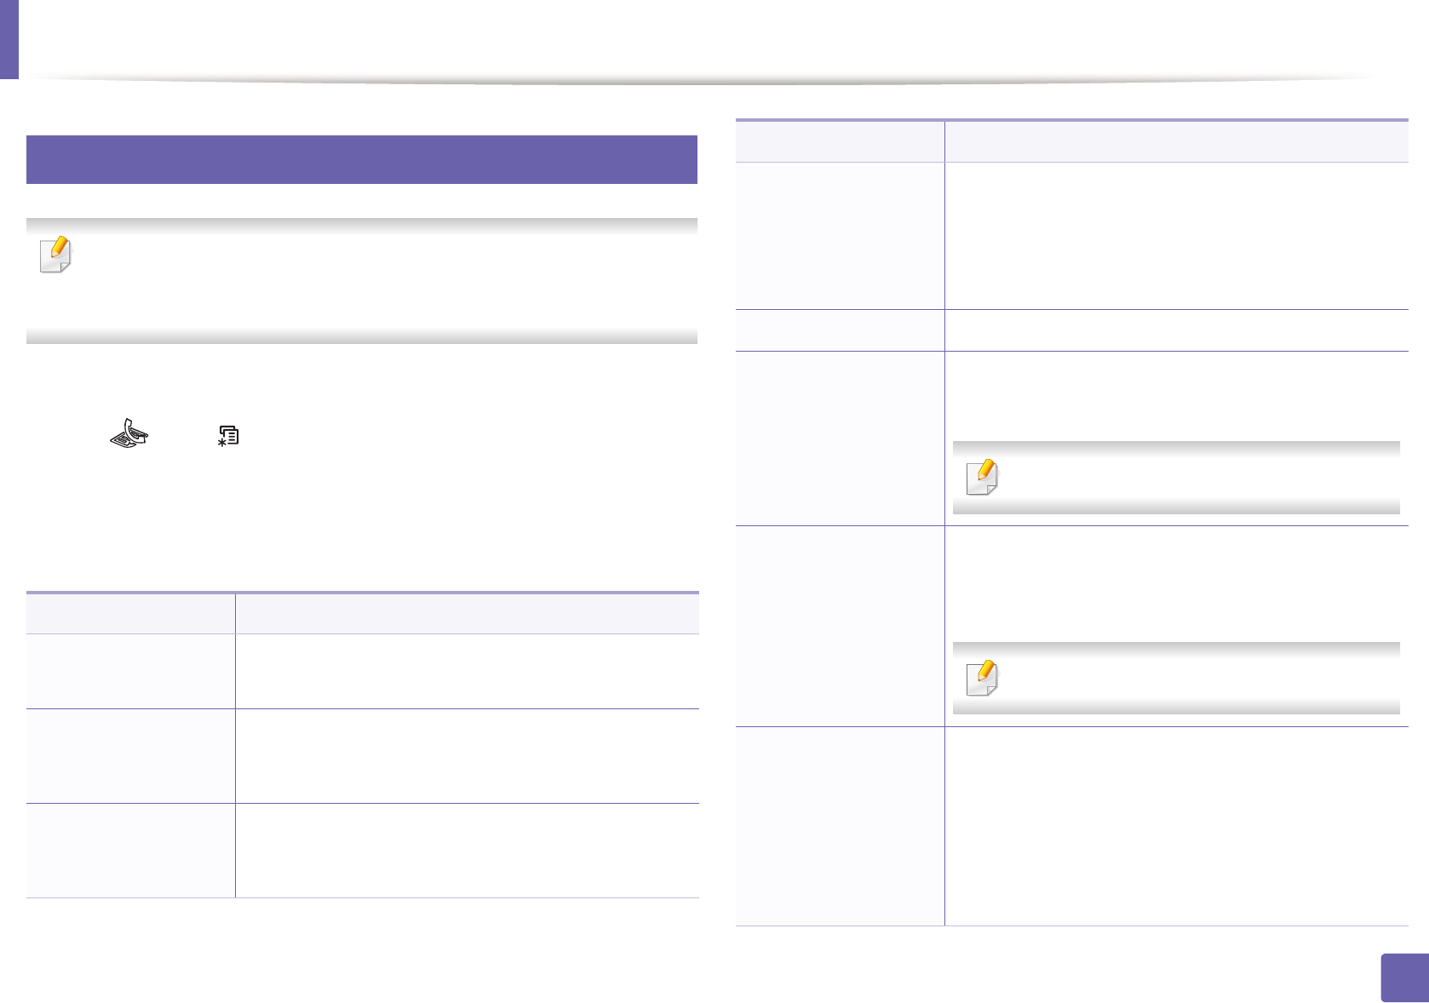
Task: Click the purple chapter tab at the page's top-left edge
Action: click(x=9, y=39)
